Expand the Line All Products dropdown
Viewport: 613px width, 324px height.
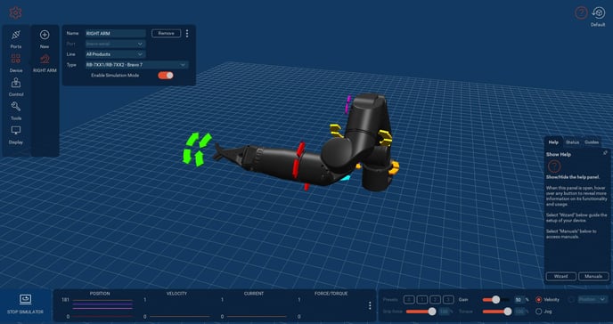[x=115, y=54]
